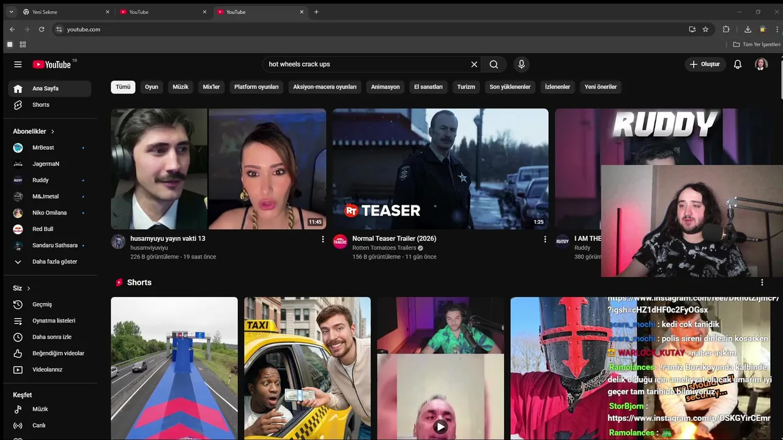Screen dimensions: 783x440
Task: Open the browser downloads icon
Action: (x=748, y=29)
